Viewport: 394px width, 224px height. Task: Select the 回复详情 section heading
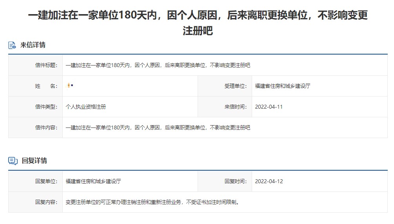pos(34,161)
